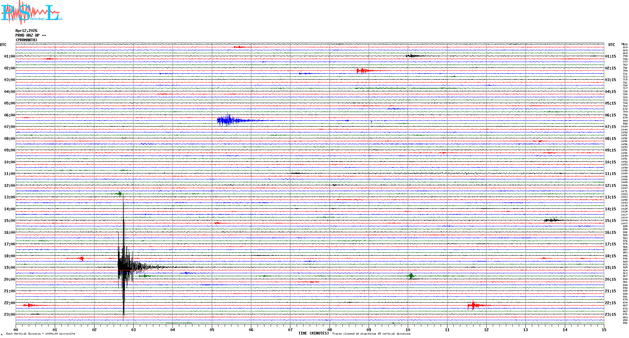This screenshot has height=338, width=629.
Task: Click the minute 15 tick label on the bottom axis
Action: [x=604, y=330]
